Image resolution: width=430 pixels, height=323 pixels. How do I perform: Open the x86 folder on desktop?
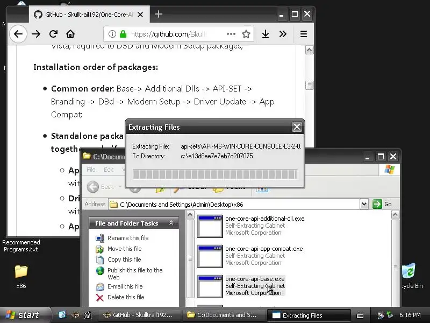click(21, 276)
